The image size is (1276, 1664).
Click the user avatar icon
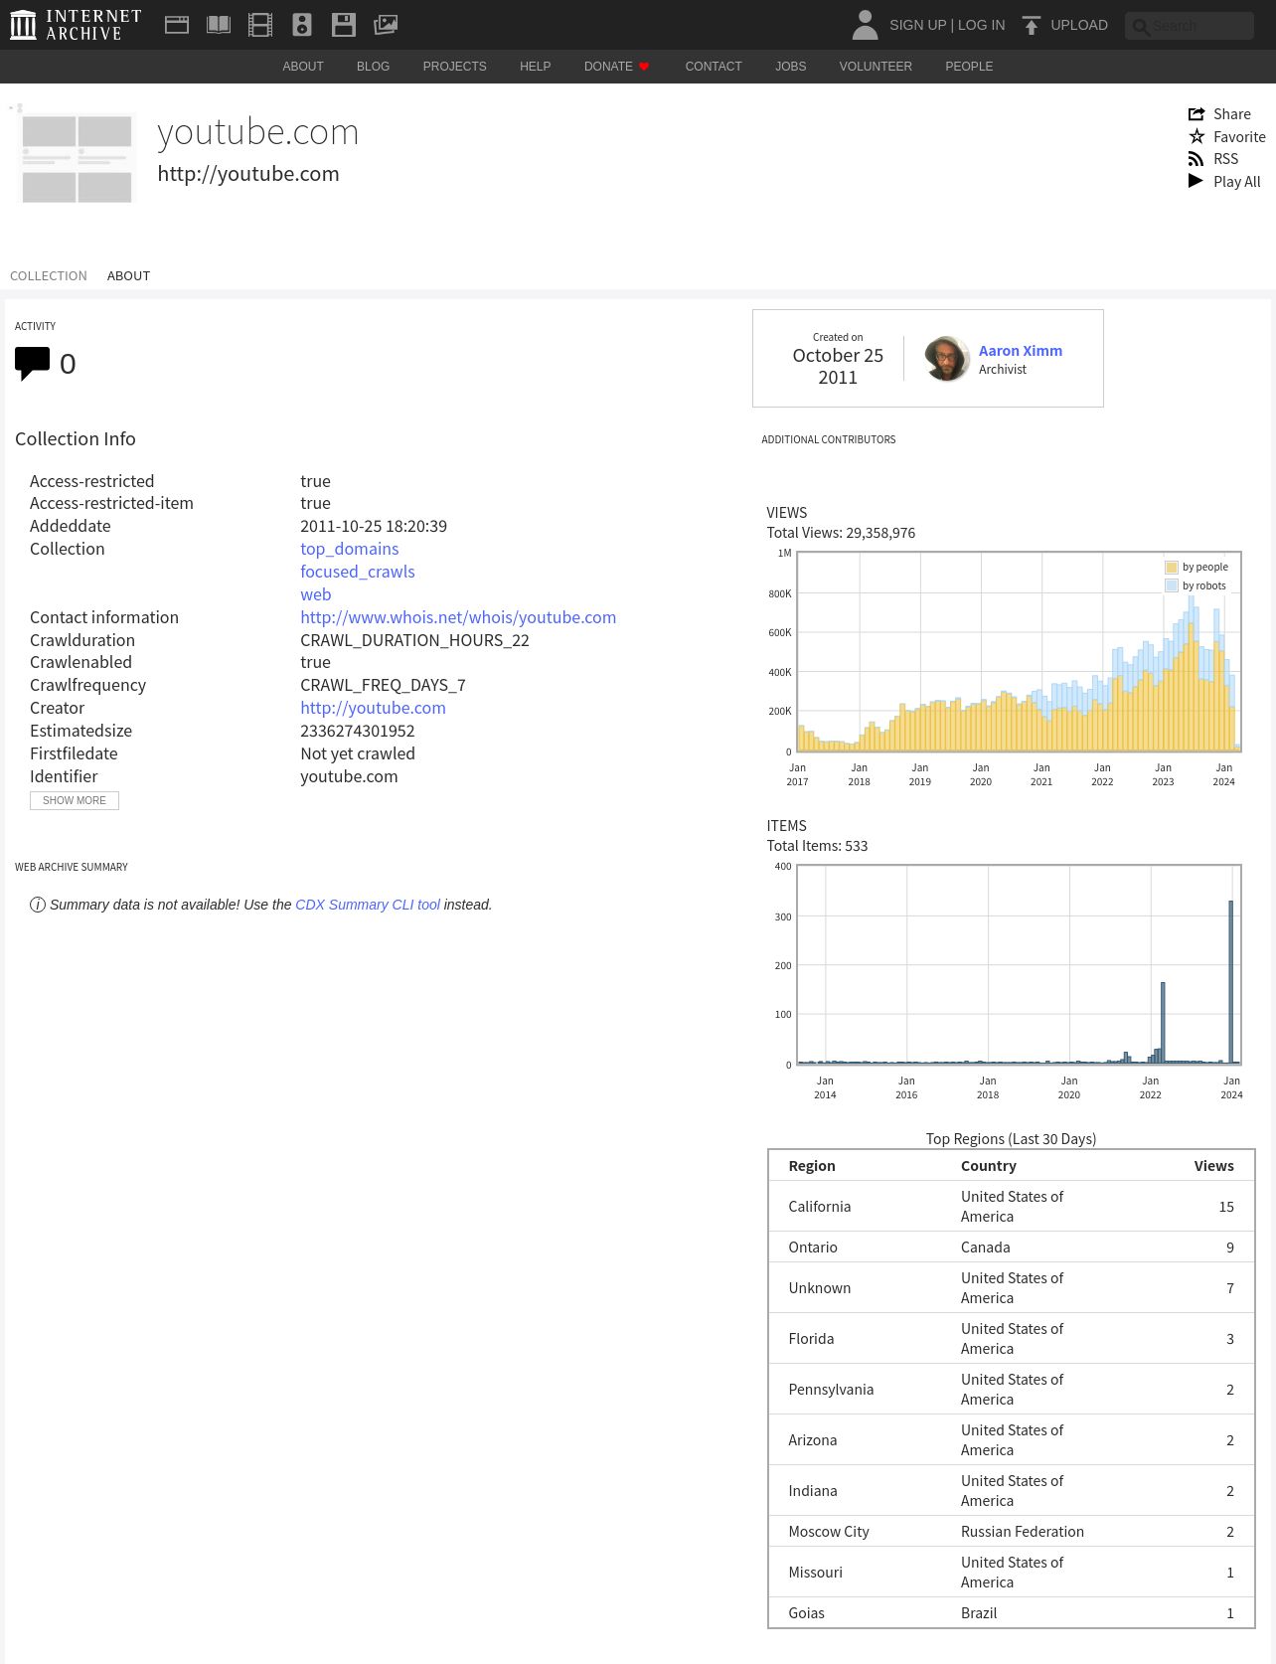(x=866, y=25)
